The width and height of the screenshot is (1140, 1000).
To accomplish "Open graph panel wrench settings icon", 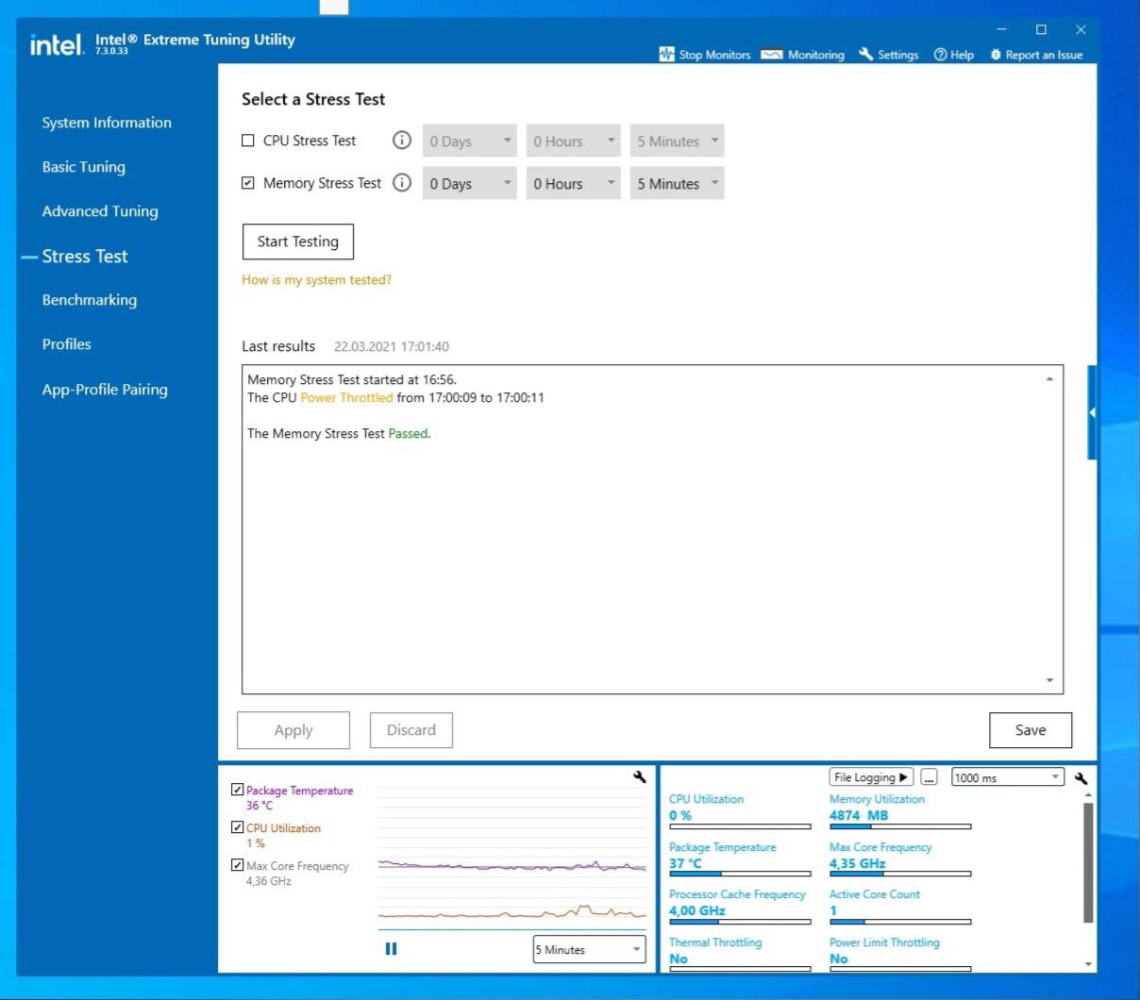I will (x=640, y=777).
